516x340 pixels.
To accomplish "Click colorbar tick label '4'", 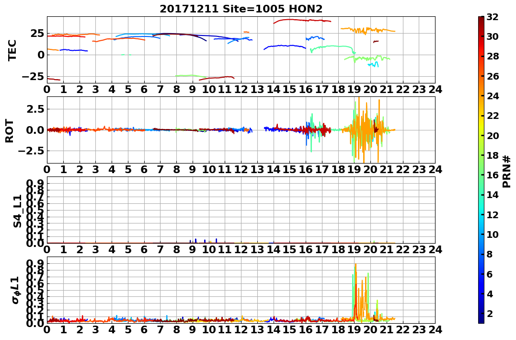I will [490, 293].
